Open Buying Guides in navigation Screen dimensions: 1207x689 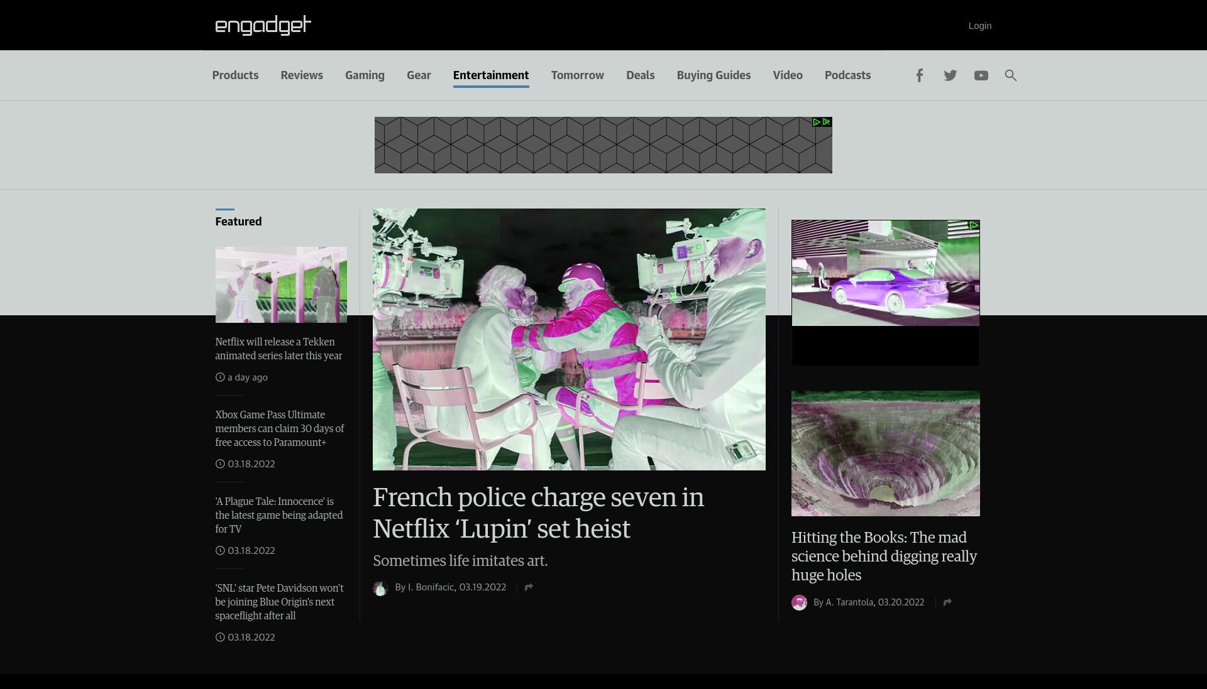[x=714, y=75]
